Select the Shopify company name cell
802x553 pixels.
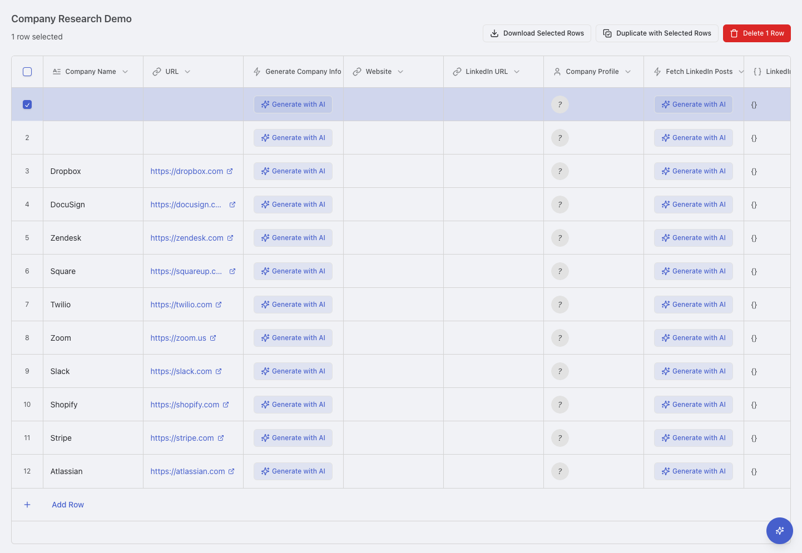coord(93,405)
